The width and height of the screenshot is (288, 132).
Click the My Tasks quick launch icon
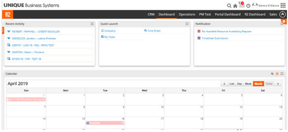pos(102,37)
